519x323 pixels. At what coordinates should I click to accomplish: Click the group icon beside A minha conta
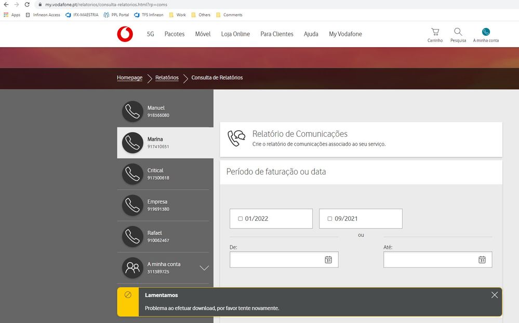[x=131, y=268]
